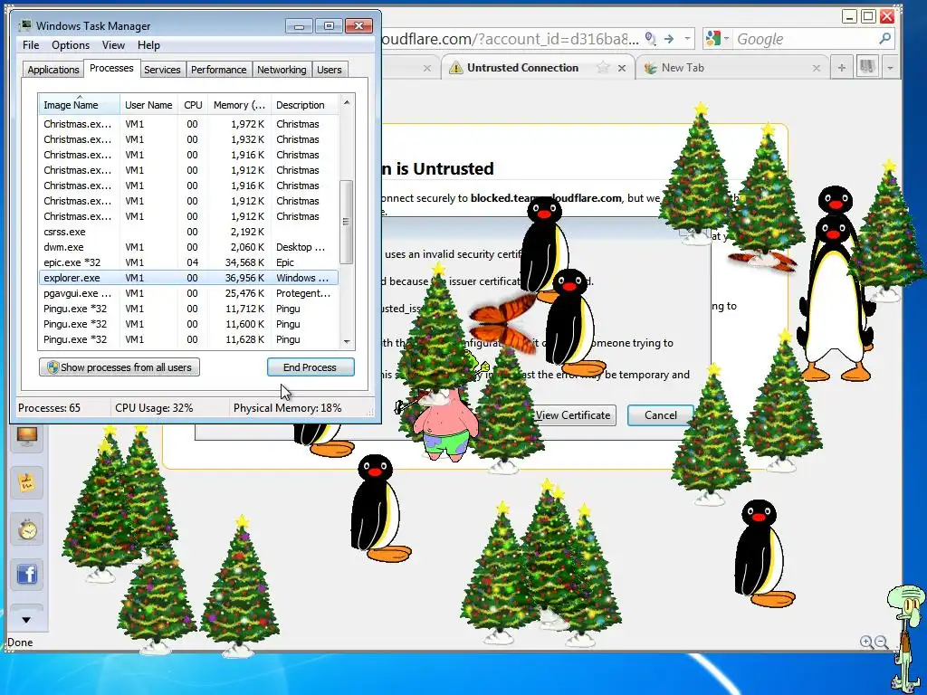
Task: Sort processes by Memory column header
Action: [239, 105]
